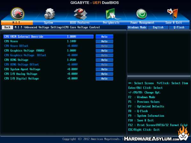Open Auto option for CPU VRIN External Override
This screenshot has width=191, height=143.
tap(104, 37)
